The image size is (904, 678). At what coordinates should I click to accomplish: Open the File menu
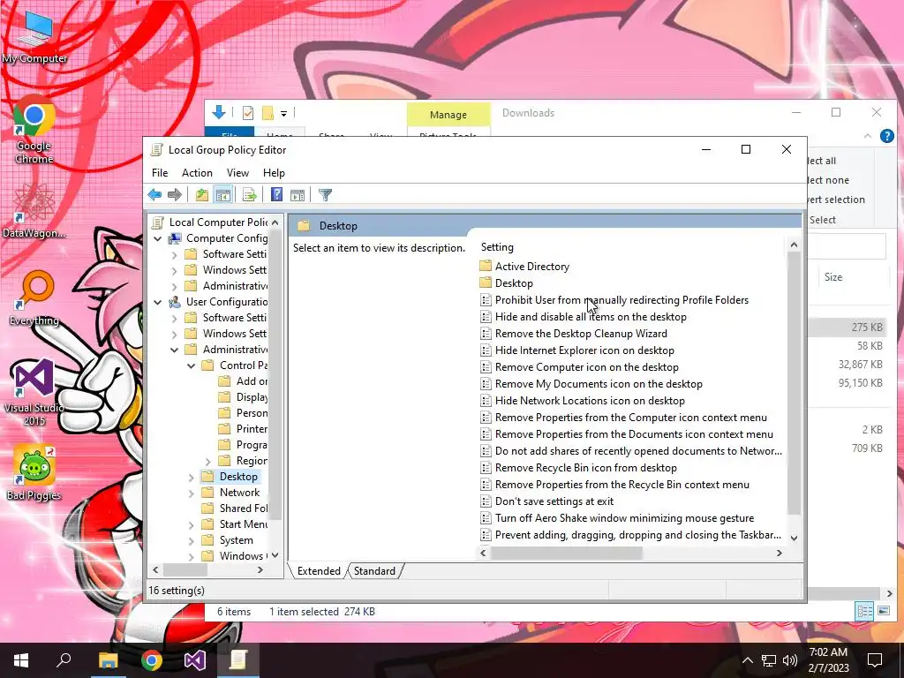160,173
